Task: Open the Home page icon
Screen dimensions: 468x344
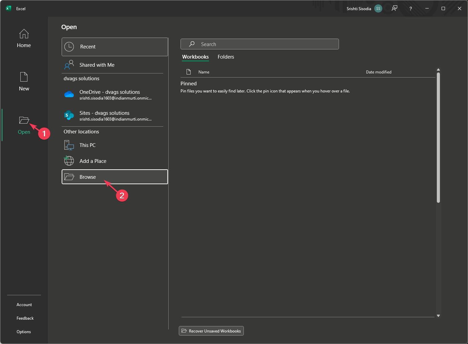Action: point(24,34)
